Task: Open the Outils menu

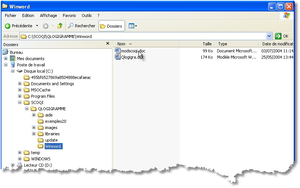Action: (x=87, y=15)
